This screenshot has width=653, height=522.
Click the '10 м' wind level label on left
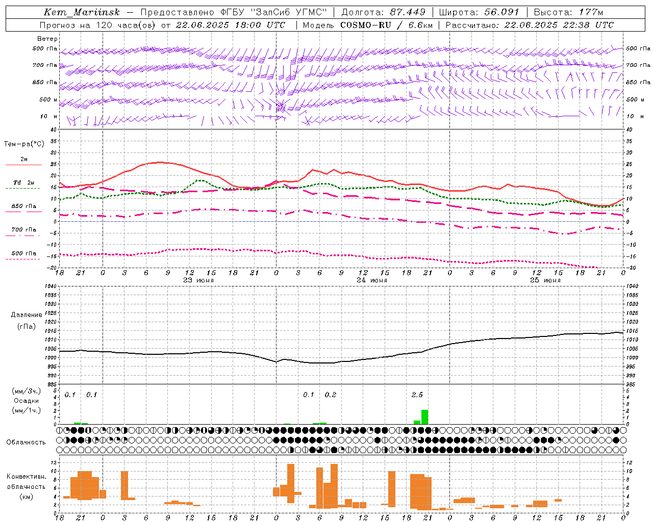point(49,117)
